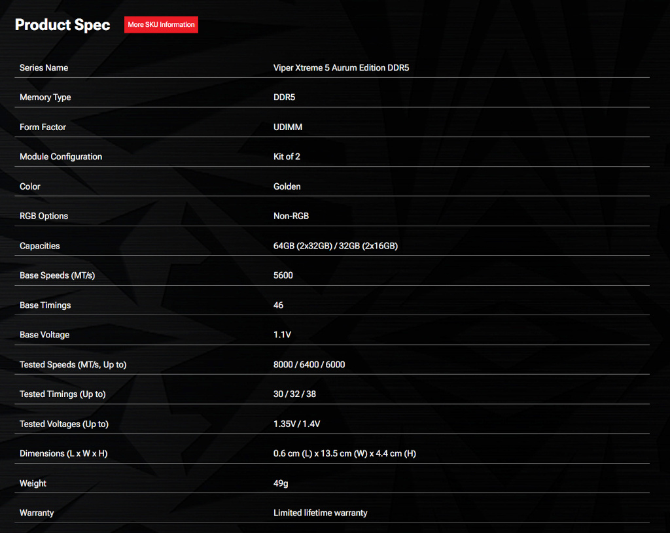Select the Series Name row label
Viewport: 670px width, 533px height.
pyautogui.click(x=44, y=68)
